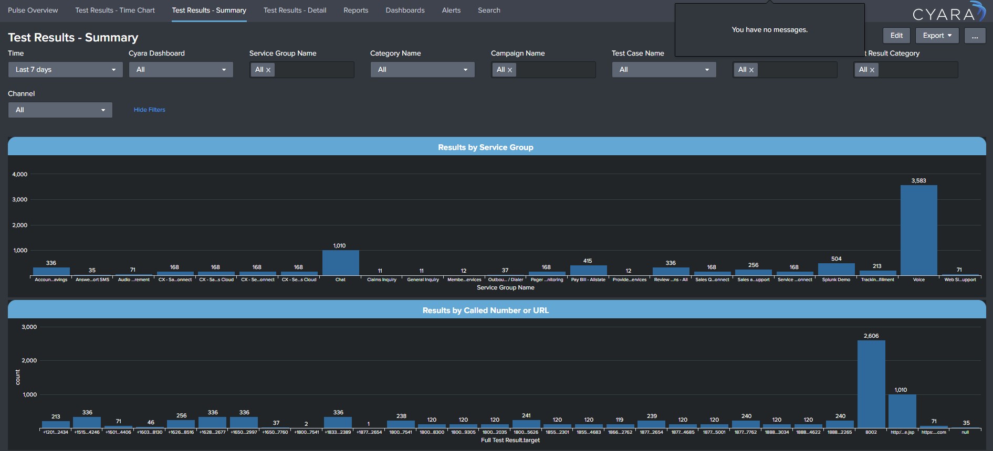
Task: Click the 'Claims Inquiry' axis label
Action: (382, 280)
